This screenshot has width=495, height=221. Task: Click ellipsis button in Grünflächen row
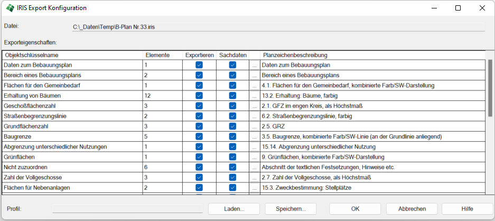[x=254, y=157]
